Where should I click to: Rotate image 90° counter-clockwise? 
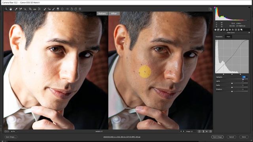point(72,9)
